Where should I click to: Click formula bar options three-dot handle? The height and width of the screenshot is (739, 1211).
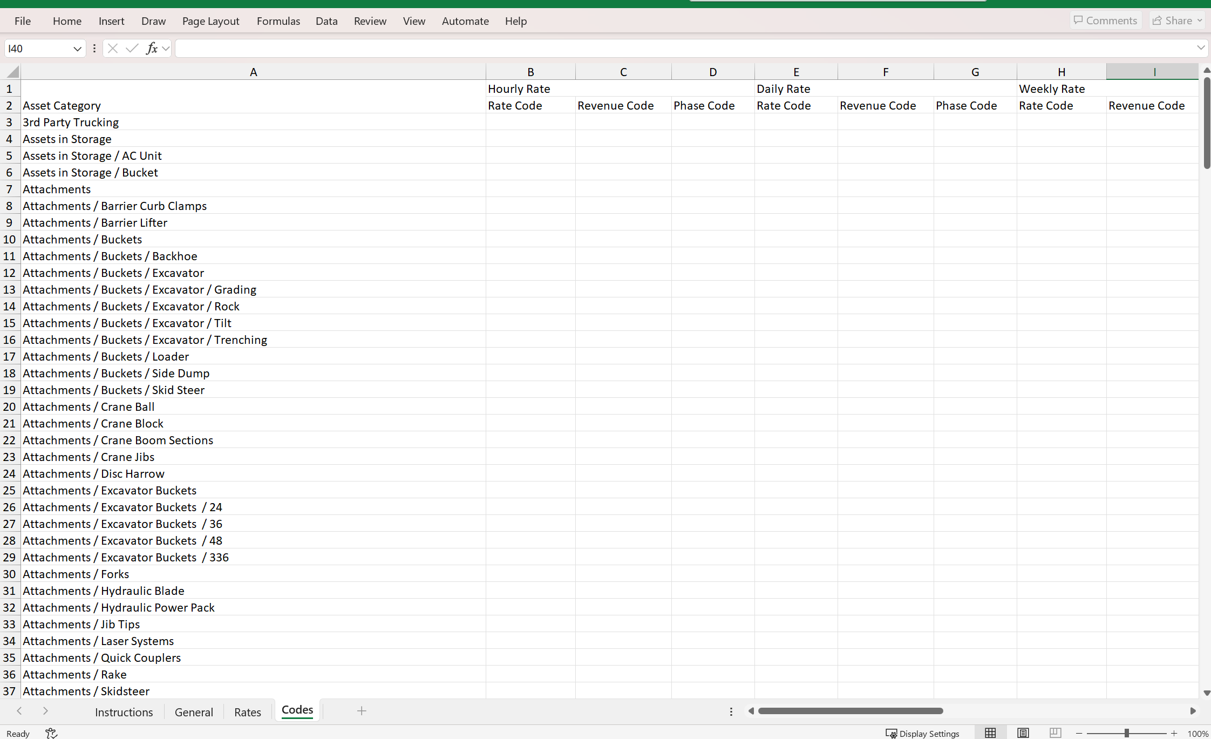94,49
